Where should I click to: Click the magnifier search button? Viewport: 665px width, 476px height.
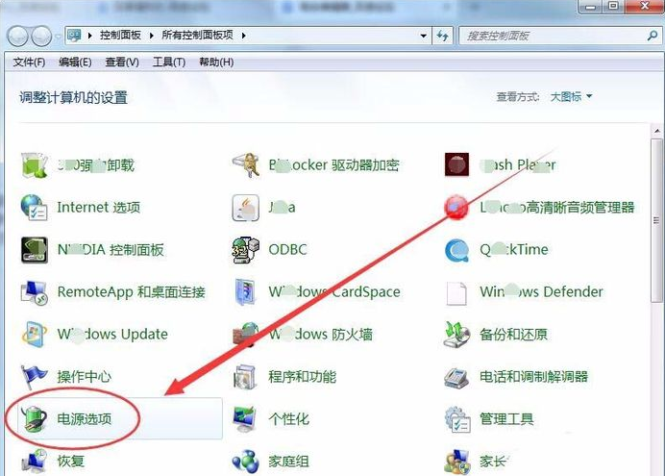point(653,36)
